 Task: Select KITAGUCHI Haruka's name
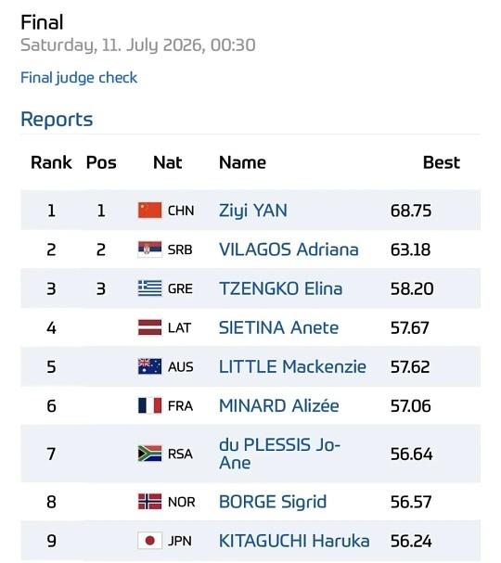click(294, 541)
